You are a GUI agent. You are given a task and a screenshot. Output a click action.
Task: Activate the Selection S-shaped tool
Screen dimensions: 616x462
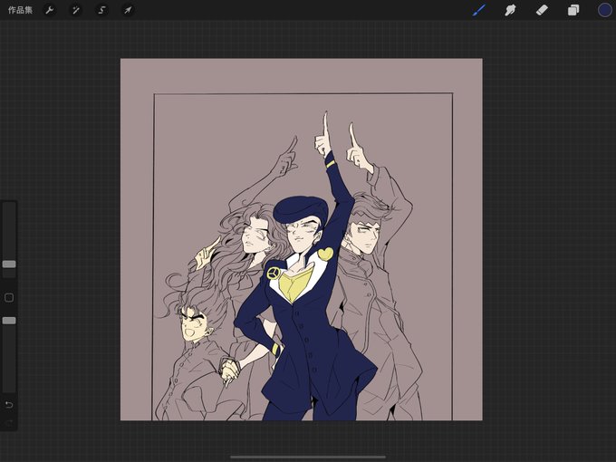coord(101,10)
